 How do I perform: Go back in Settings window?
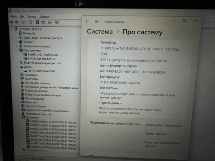[x=87, y=21]
